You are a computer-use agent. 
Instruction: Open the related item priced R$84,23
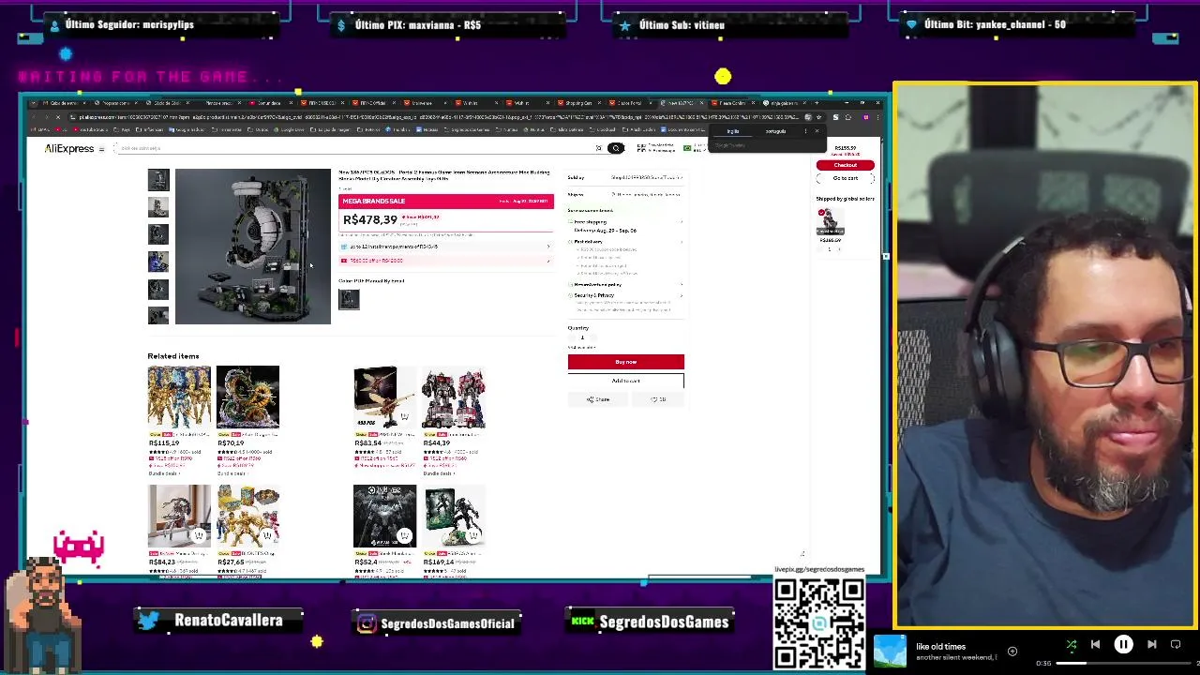pyautogui.click(x=179, y=516)
